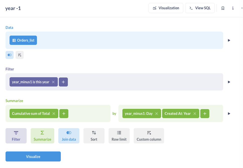243x168 pixels.
Task: Remove Cumulative sum of Total metric
Action: 54,114
